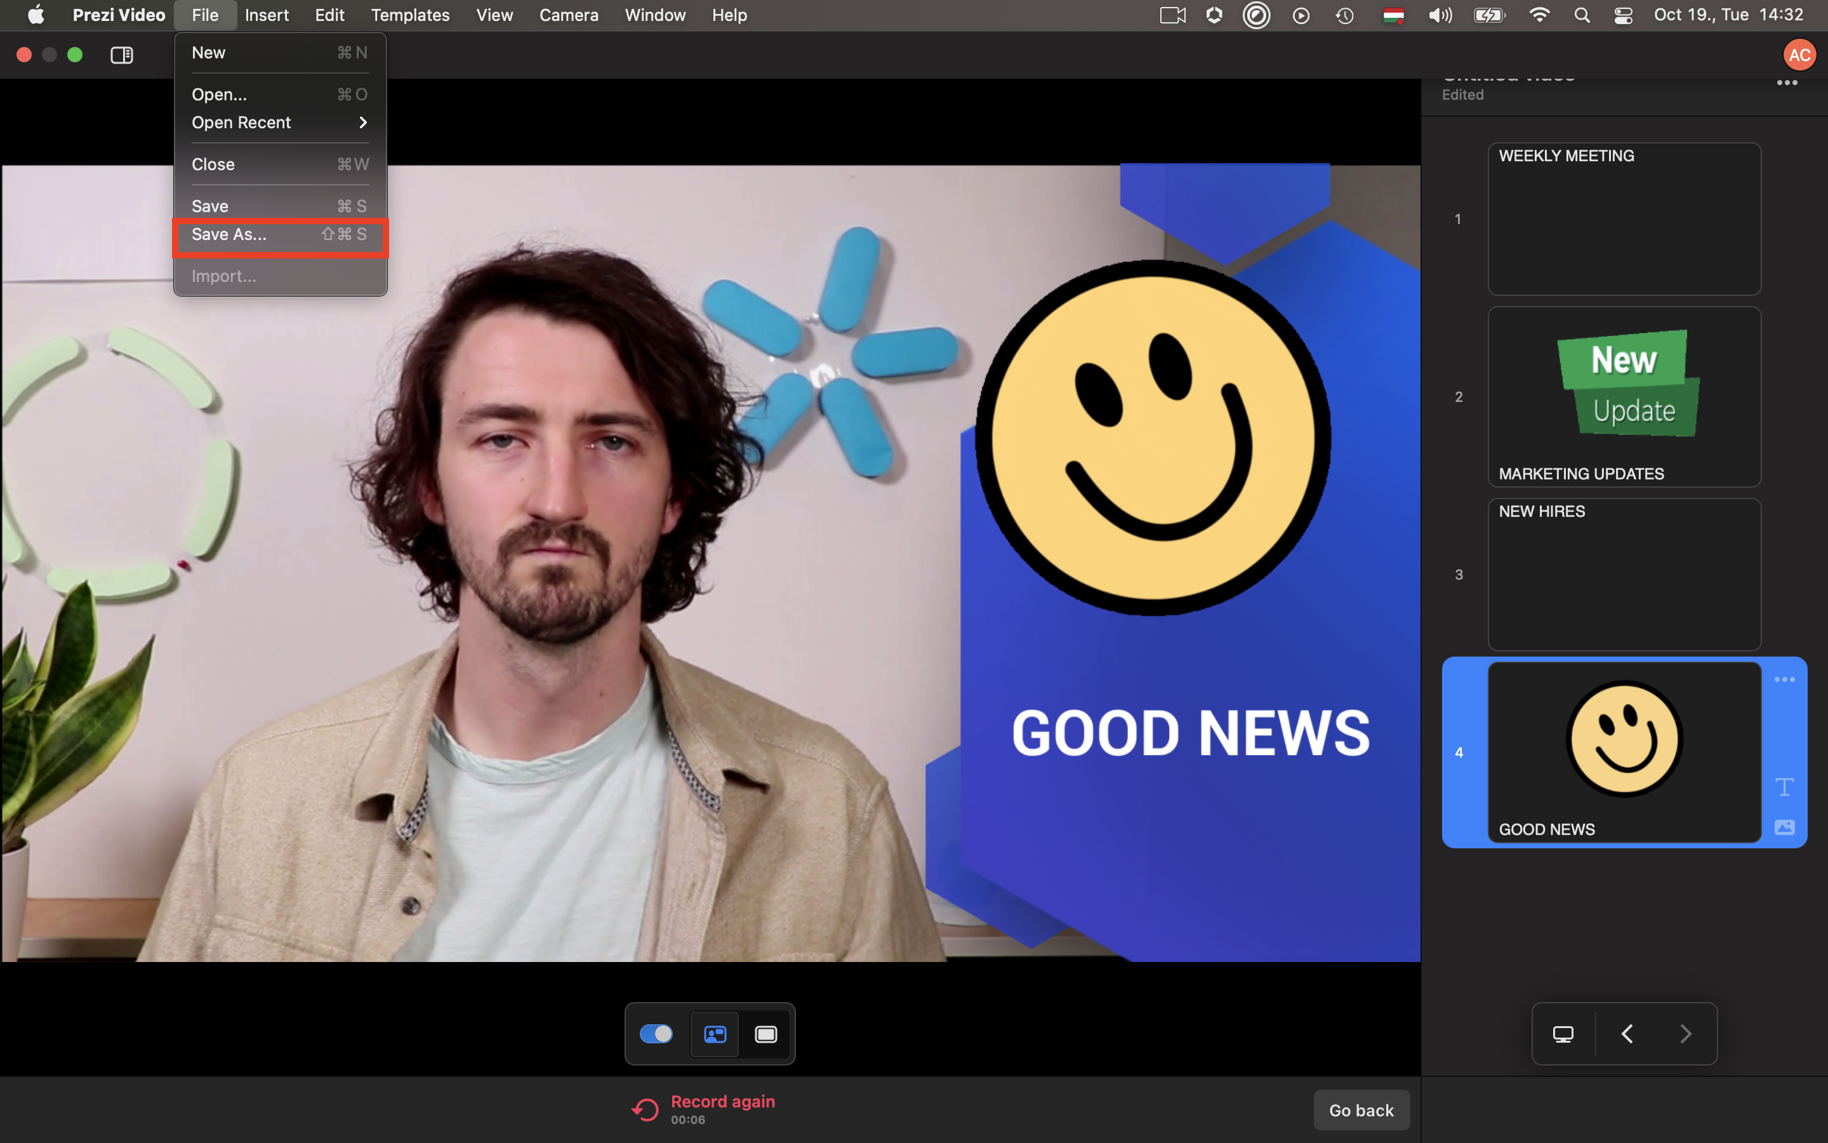This screenshot has height=1143, width=1828.
Task: Toggle the sidebar panel icon
Action: 122,55
